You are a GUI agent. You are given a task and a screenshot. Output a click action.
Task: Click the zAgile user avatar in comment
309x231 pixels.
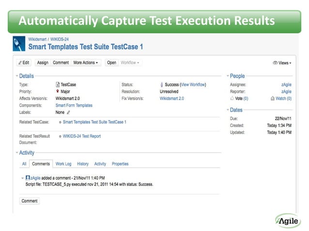[28, 178]
